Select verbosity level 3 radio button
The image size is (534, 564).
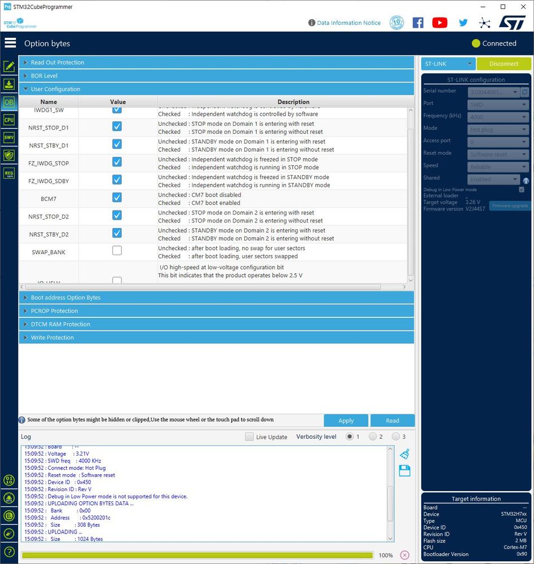point(396,436)
